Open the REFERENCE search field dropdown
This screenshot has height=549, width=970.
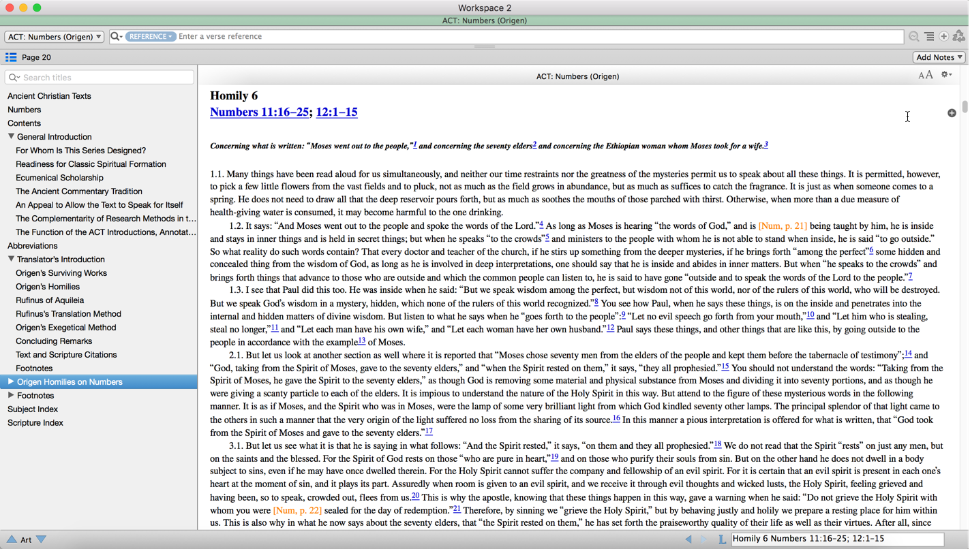tap(150, 37)
